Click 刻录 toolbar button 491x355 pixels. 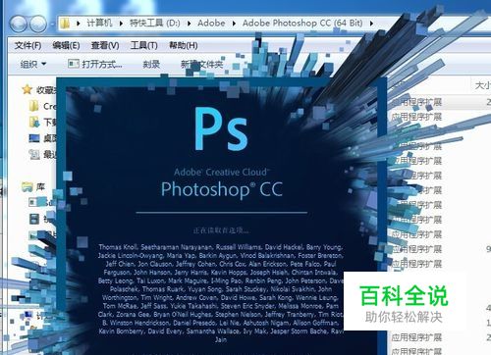coord(151,64)
